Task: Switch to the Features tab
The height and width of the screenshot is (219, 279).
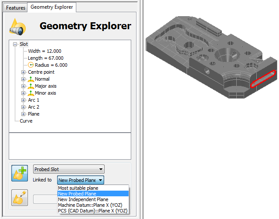Action: [x=16, y=8]
